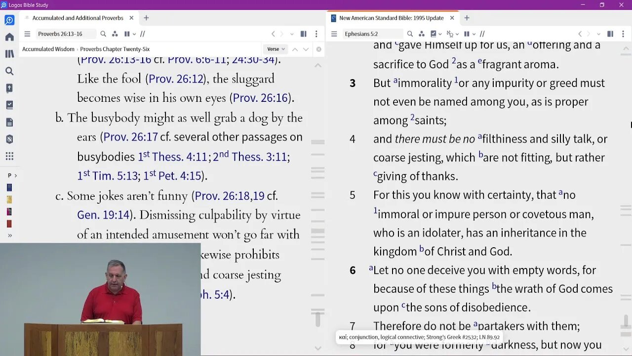Switch to Accumulated and Additional Proverbs tab
The width and height of the screenshot is (632, 356).
[78, 18]
